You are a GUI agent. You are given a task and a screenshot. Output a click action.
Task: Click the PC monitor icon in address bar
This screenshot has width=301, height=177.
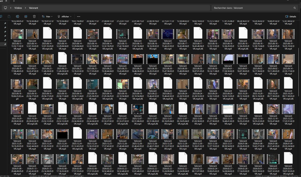5,8
